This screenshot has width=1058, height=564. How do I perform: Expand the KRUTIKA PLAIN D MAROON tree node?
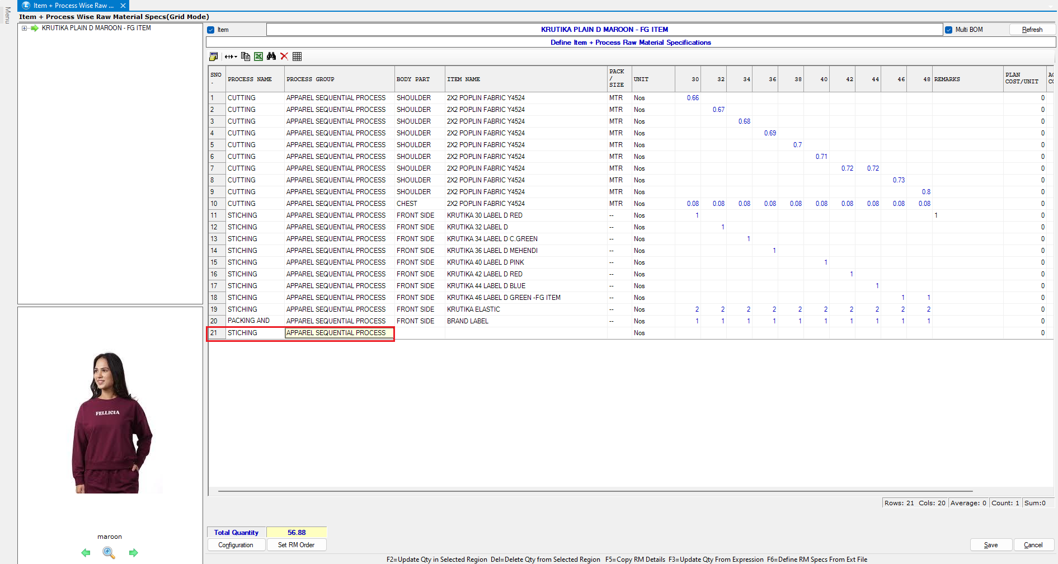point(24,28)
